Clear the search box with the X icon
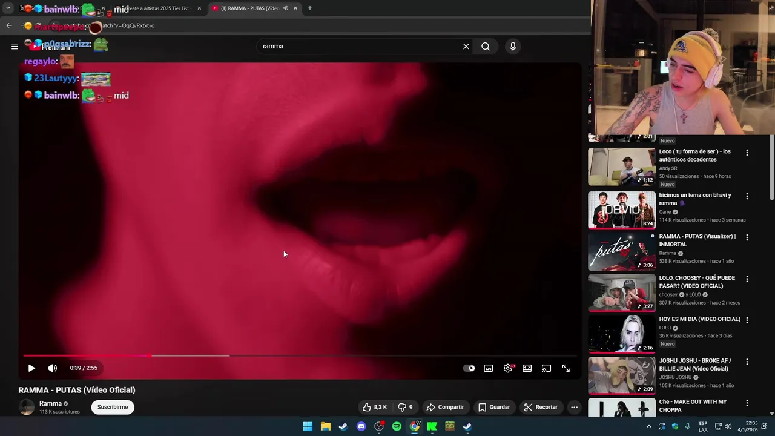The image size is (775, 436). (x=466, y=46)
